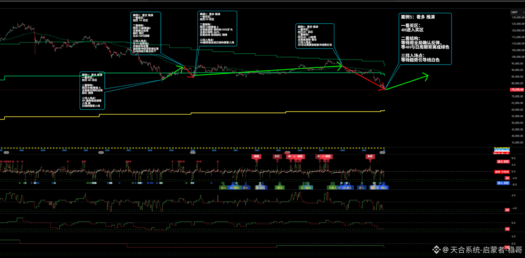Select the 案例1 annotation callout
525x258 pixels.
coord(92,91)
